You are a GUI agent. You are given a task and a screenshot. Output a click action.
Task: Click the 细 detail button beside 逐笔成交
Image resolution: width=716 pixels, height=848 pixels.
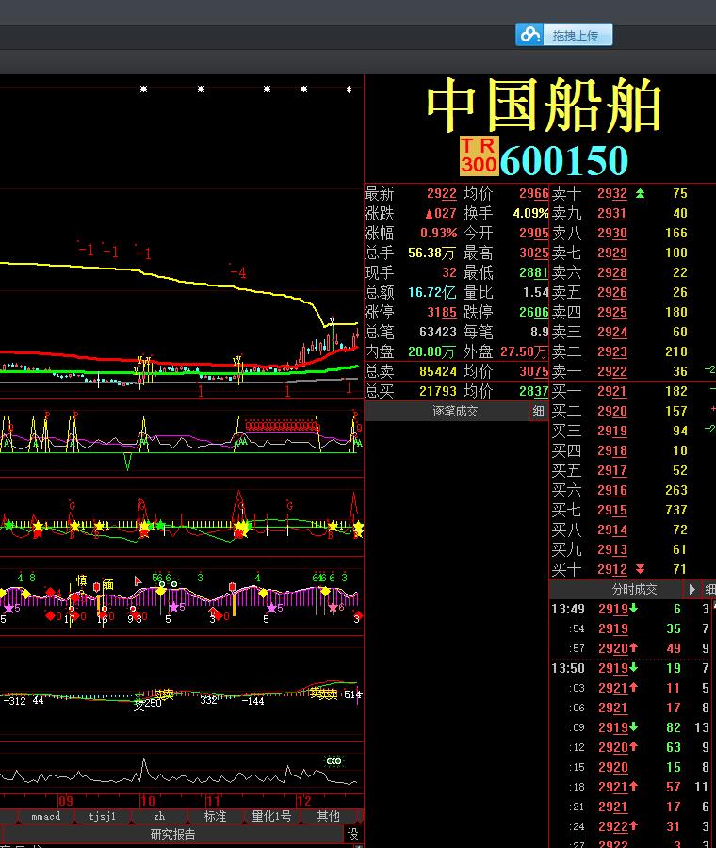538,411
